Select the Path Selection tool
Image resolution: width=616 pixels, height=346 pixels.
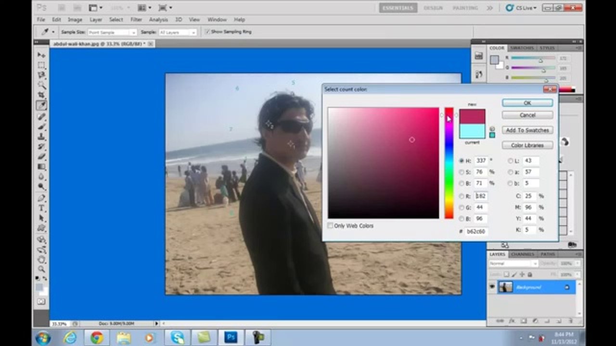click(x=42, y=218)
